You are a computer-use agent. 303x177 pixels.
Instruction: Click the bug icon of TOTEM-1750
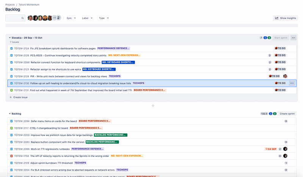(11, 156)
